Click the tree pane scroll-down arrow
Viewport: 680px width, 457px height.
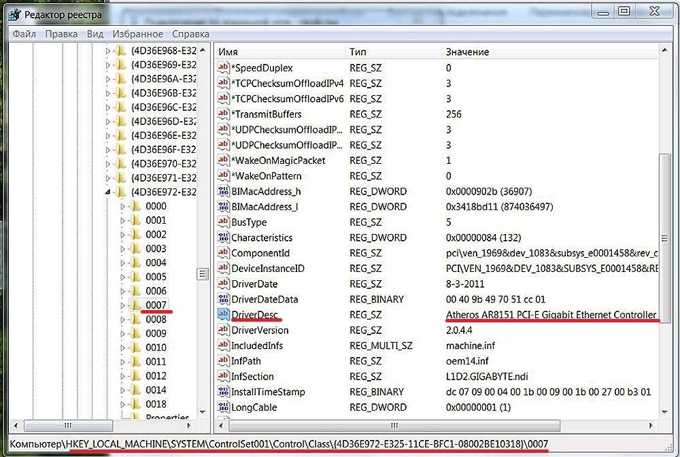point(203,412)
